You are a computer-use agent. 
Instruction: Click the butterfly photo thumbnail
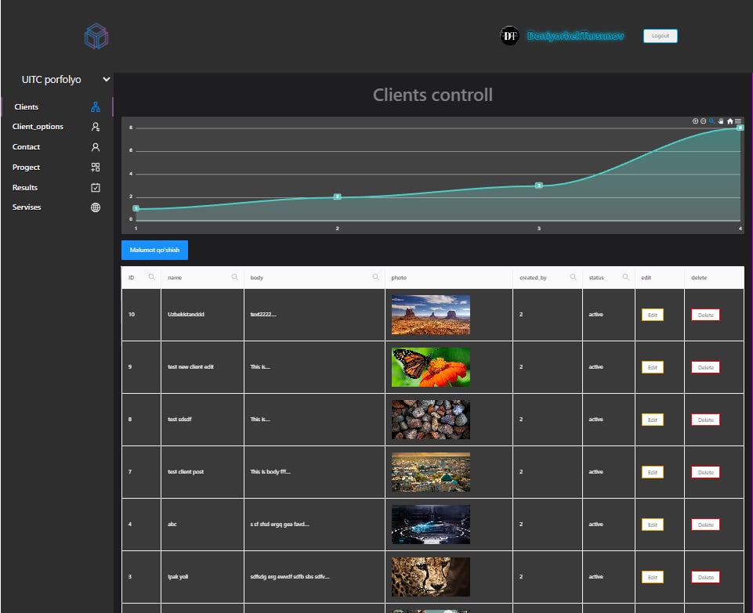431,367
